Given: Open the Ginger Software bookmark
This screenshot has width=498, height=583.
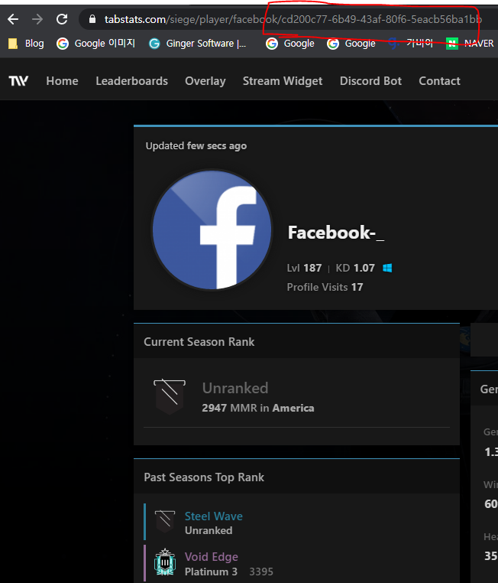Looking at the screenshot, I should [x=197, y=44].
